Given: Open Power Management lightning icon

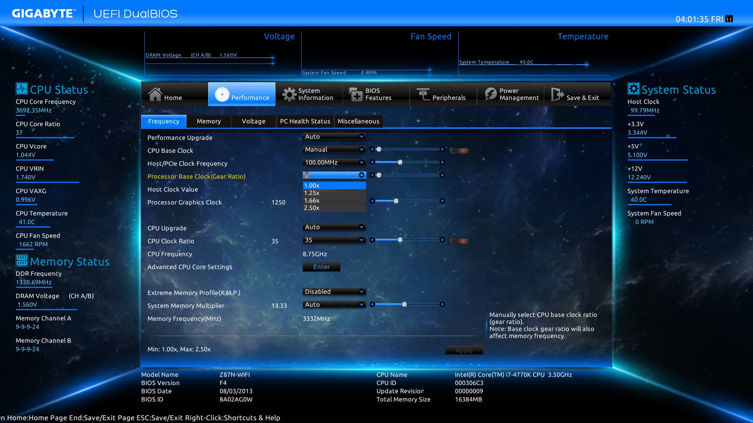Looking at the screenshot, I should pos(490,94).
